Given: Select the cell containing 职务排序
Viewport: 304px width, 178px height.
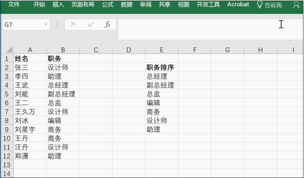Looking at the screenshot, I should [x=161, y=67].
